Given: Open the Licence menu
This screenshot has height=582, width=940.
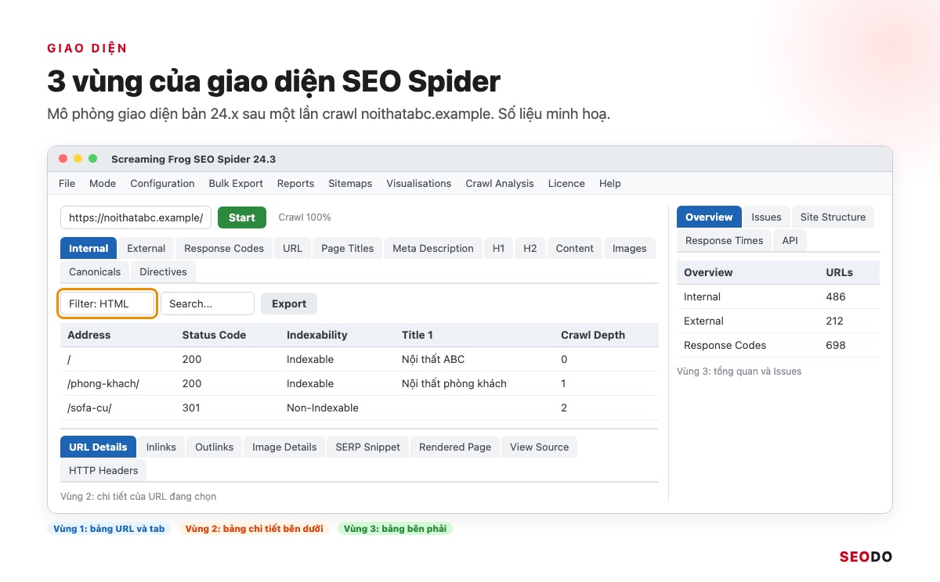Looking at the screenshot, I should tap(566, 184).
